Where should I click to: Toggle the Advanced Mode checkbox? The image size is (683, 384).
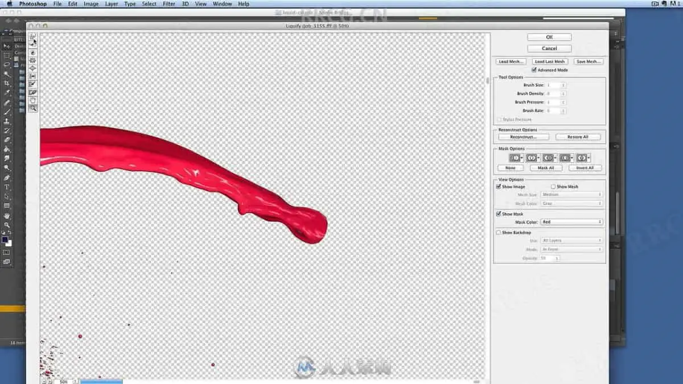pos(534,70)
